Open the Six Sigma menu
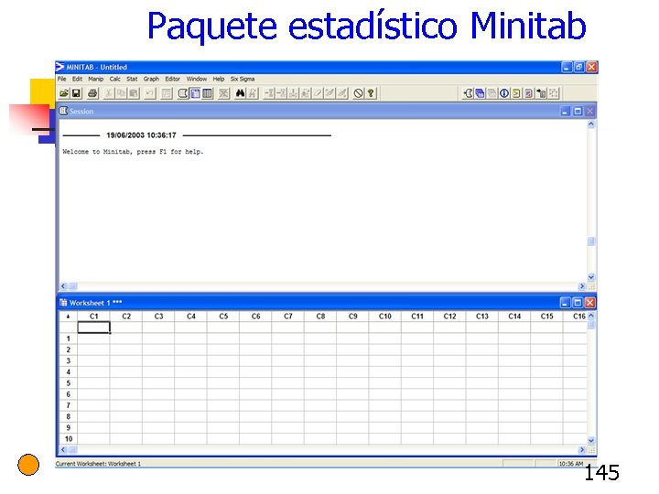Viewport: 659px width, 494px height. [x=243, y=79]
